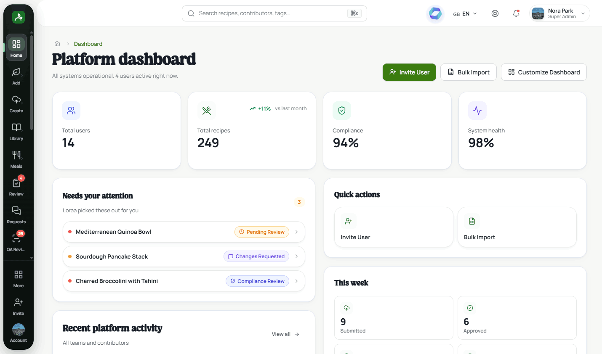Click the Approved checkmark icon
The width and height of the screenshot is (602, 354).
[x=470, y=308]
